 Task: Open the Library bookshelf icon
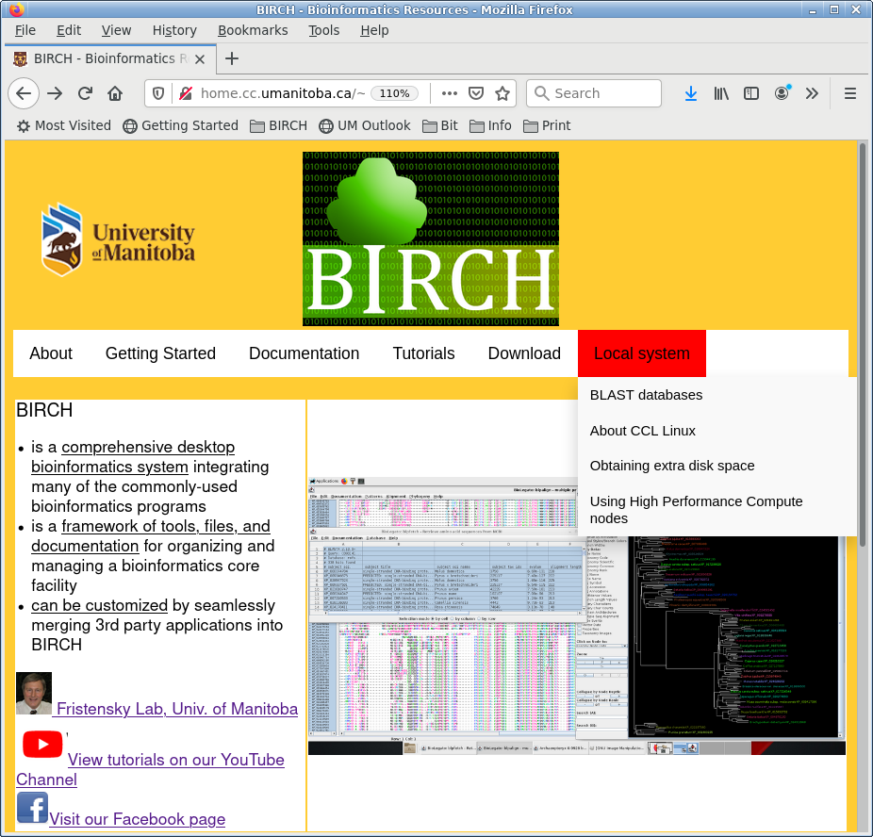(721, 93)
